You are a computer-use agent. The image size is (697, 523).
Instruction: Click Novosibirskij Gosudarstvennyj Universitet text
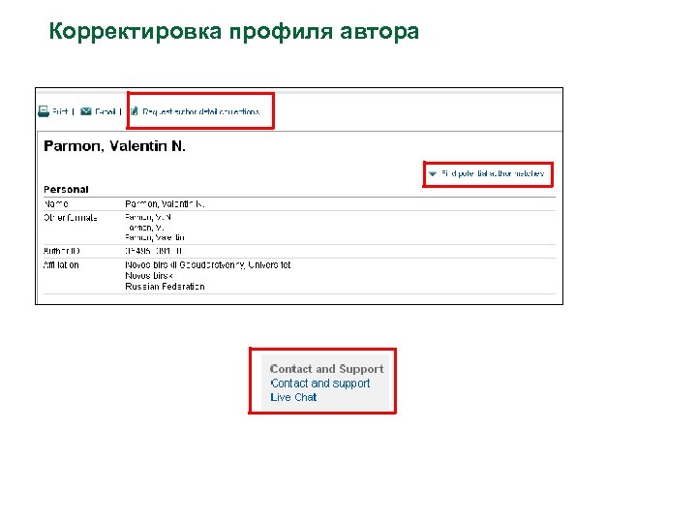click(x=207, y=264)
